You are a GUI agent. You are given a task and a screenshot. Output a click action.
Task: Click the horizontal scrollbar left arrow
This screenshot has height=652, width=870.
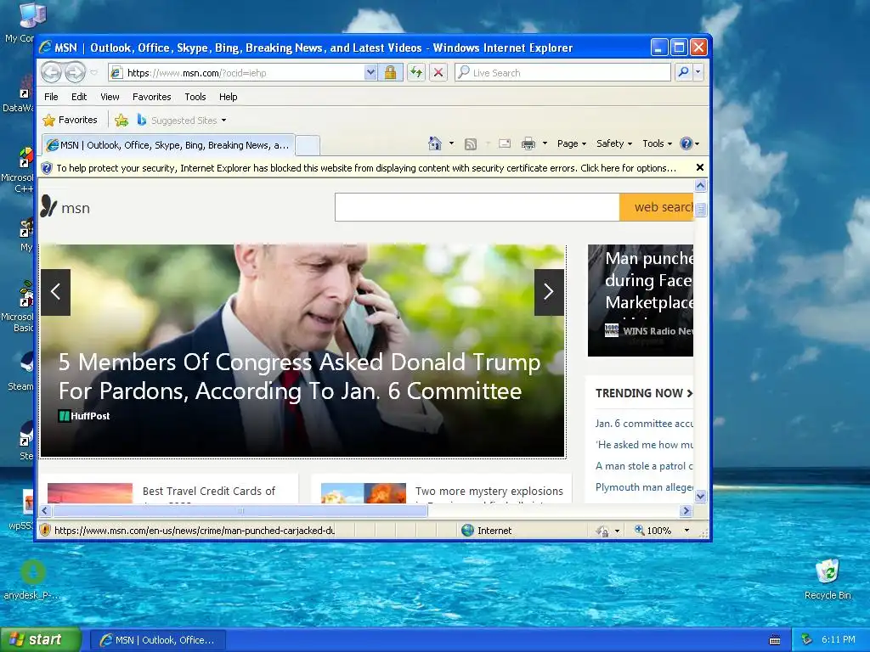point(46,510)
